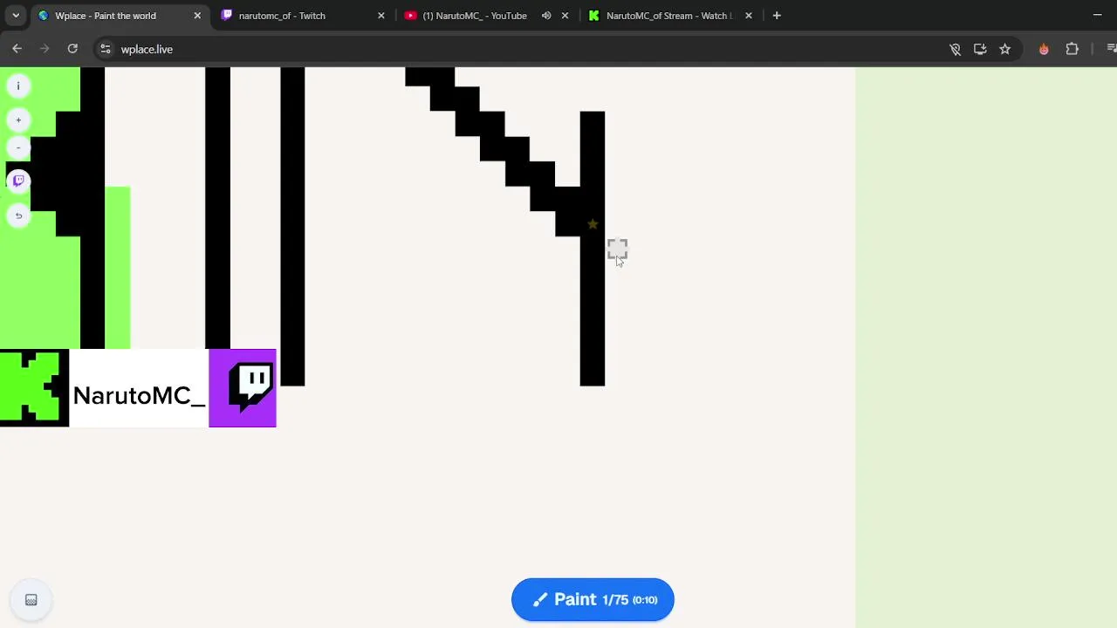The width and height of the screenshot is (1117, 628).
Task: Open a new browser tab
Action: pyautogui.click(x=777, y=16)
